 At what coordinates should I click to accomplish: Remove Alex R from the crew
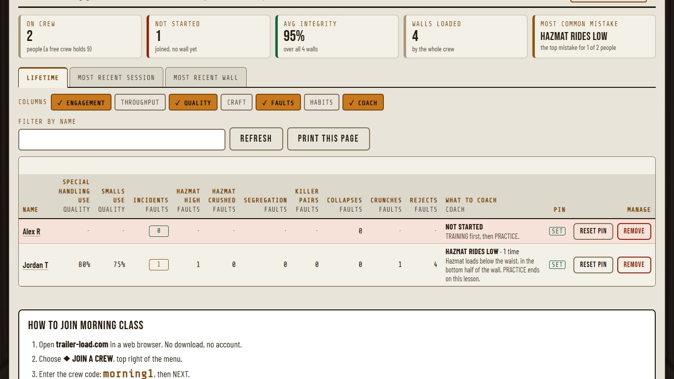point(634,231)
